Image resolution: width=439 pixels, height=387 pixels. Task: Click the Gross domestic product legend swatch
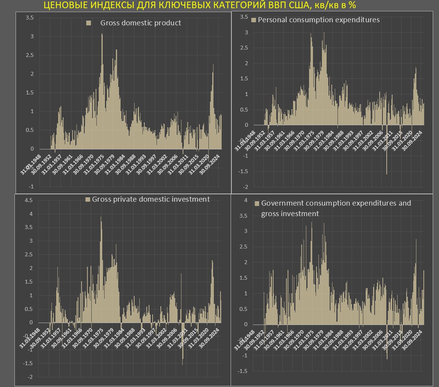pyautogui.click(x=89, y=23)
